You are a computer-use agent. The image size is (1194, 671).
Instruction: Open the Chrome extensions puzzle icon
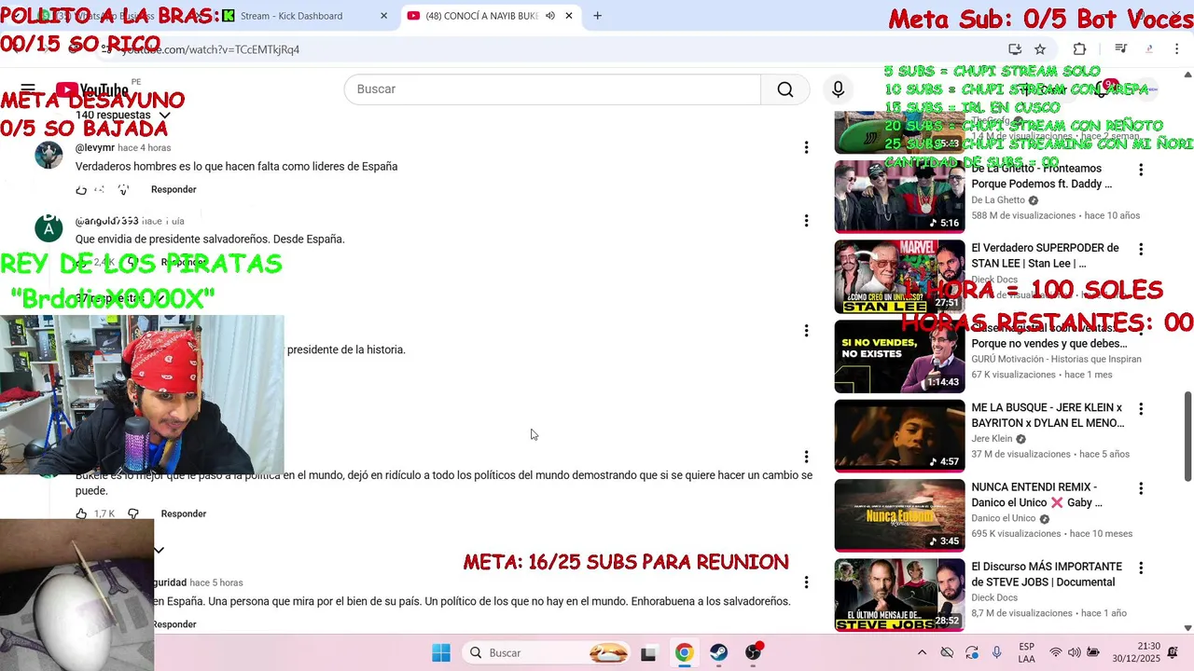[x=1079, y=49]
